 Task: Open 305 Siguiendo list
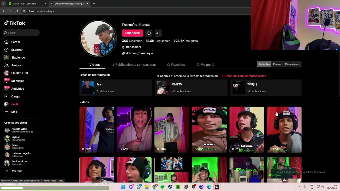132,41
